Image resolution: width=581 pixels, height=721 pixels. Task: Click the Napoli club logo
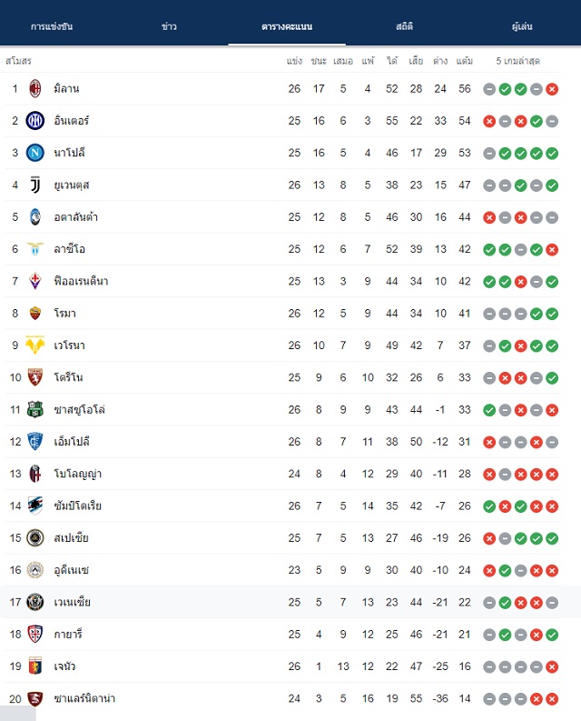tap(34, 153)
